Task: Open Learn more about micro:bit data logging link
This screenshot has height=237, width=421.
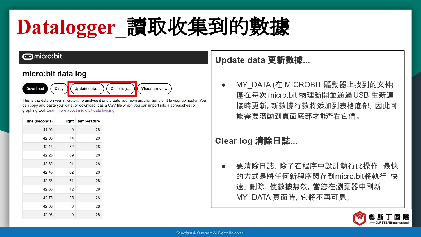Action: (81, 111)
